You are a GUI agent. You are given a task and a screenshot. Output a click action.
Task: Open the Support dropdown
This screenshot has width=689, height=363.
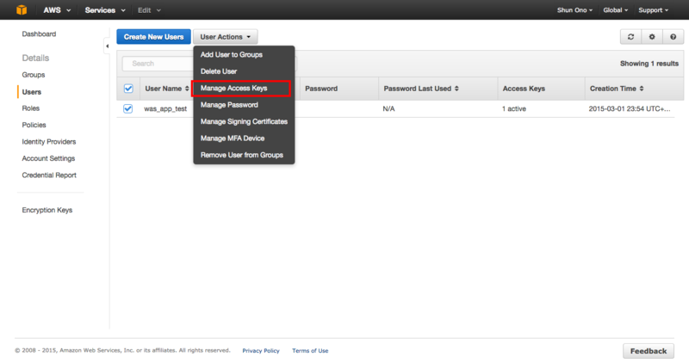pyautogui.click(x=654, y=10)
